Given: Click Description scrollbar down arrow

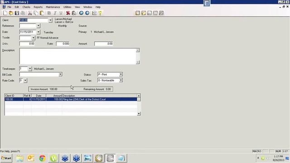Looking at the screenshot, I should coord(138,62).
